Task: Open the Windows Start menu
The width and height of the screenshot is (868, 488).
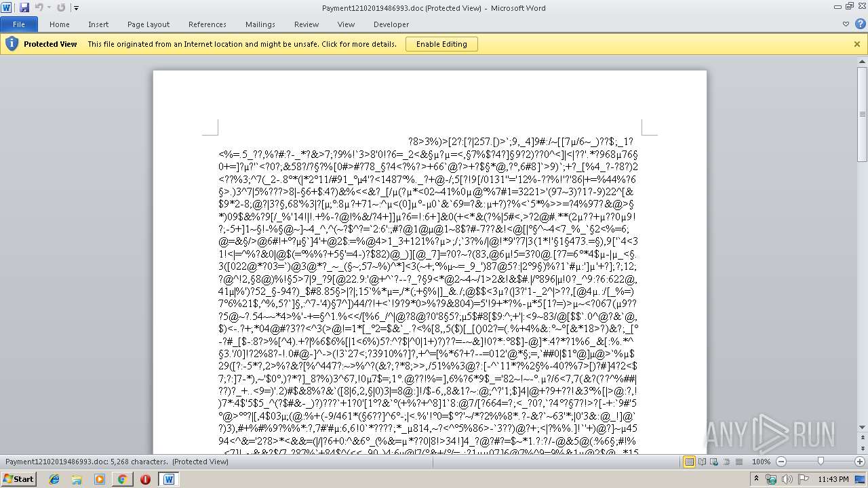Action: 18,479
